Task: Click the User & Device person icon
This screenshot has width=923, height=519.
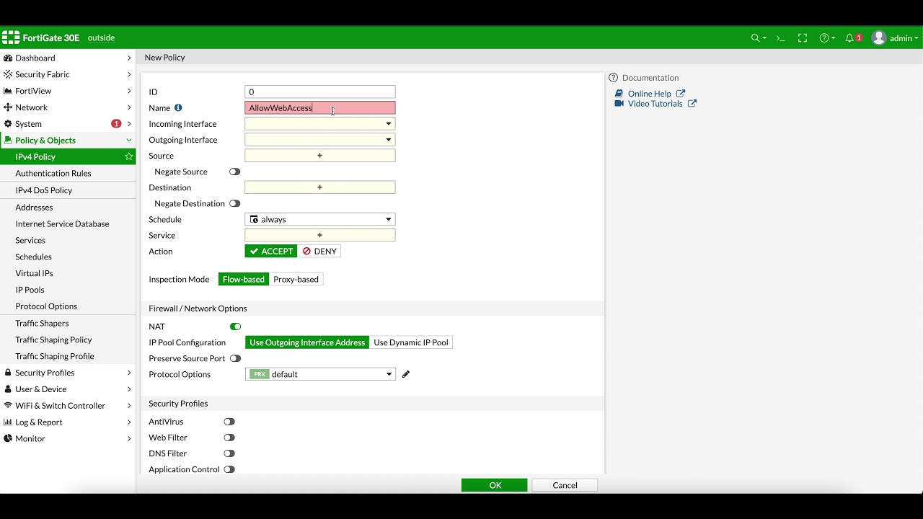Action: pyautogui.click(x=8, y=389)
